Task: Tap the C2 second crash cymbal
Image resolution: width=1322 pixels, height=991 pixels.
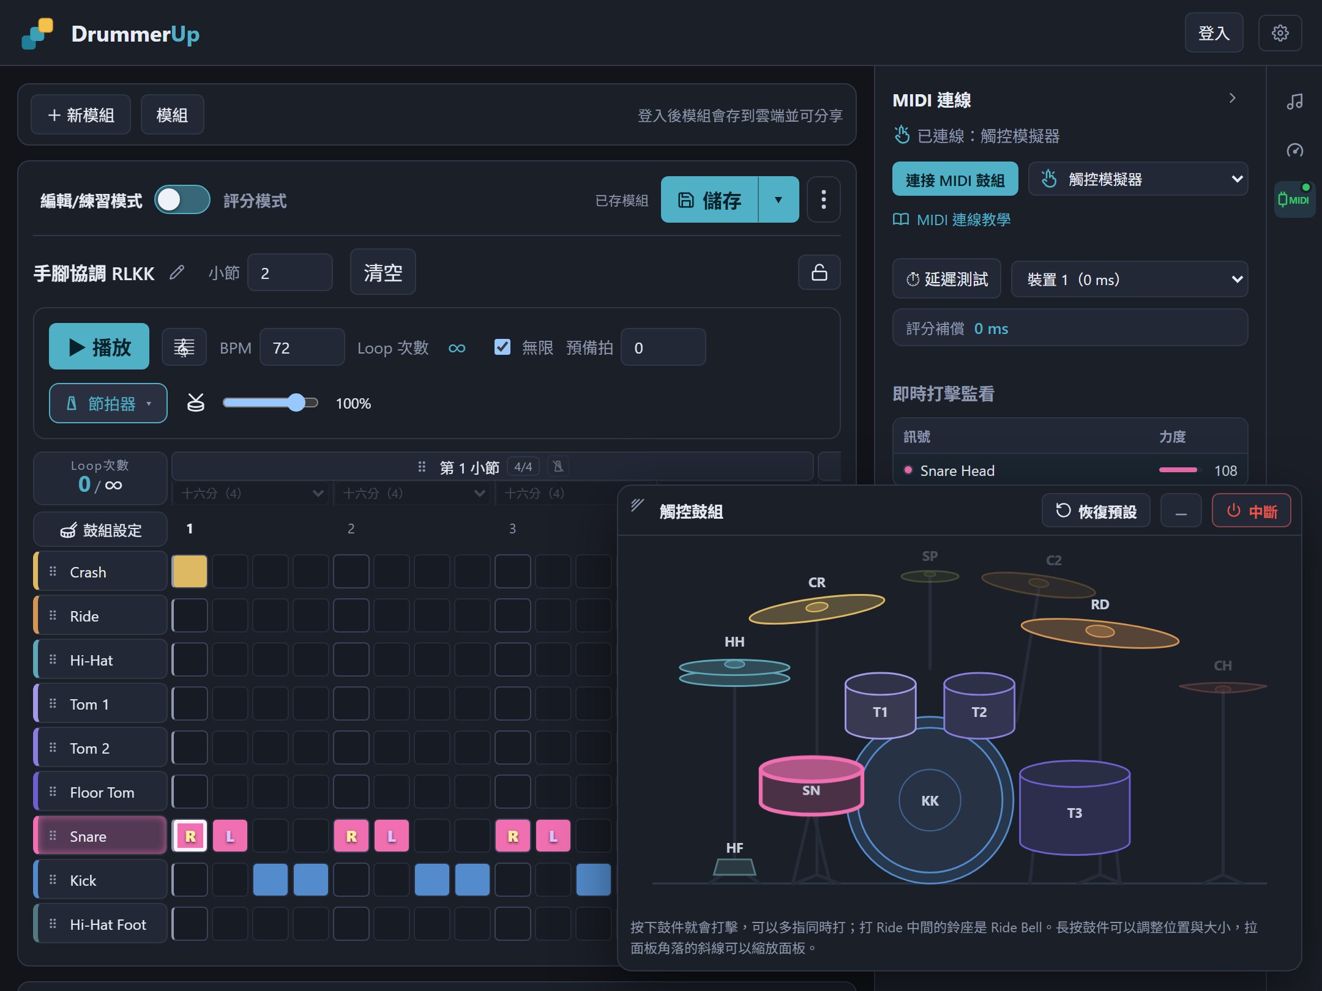Action: point(1038,584)
